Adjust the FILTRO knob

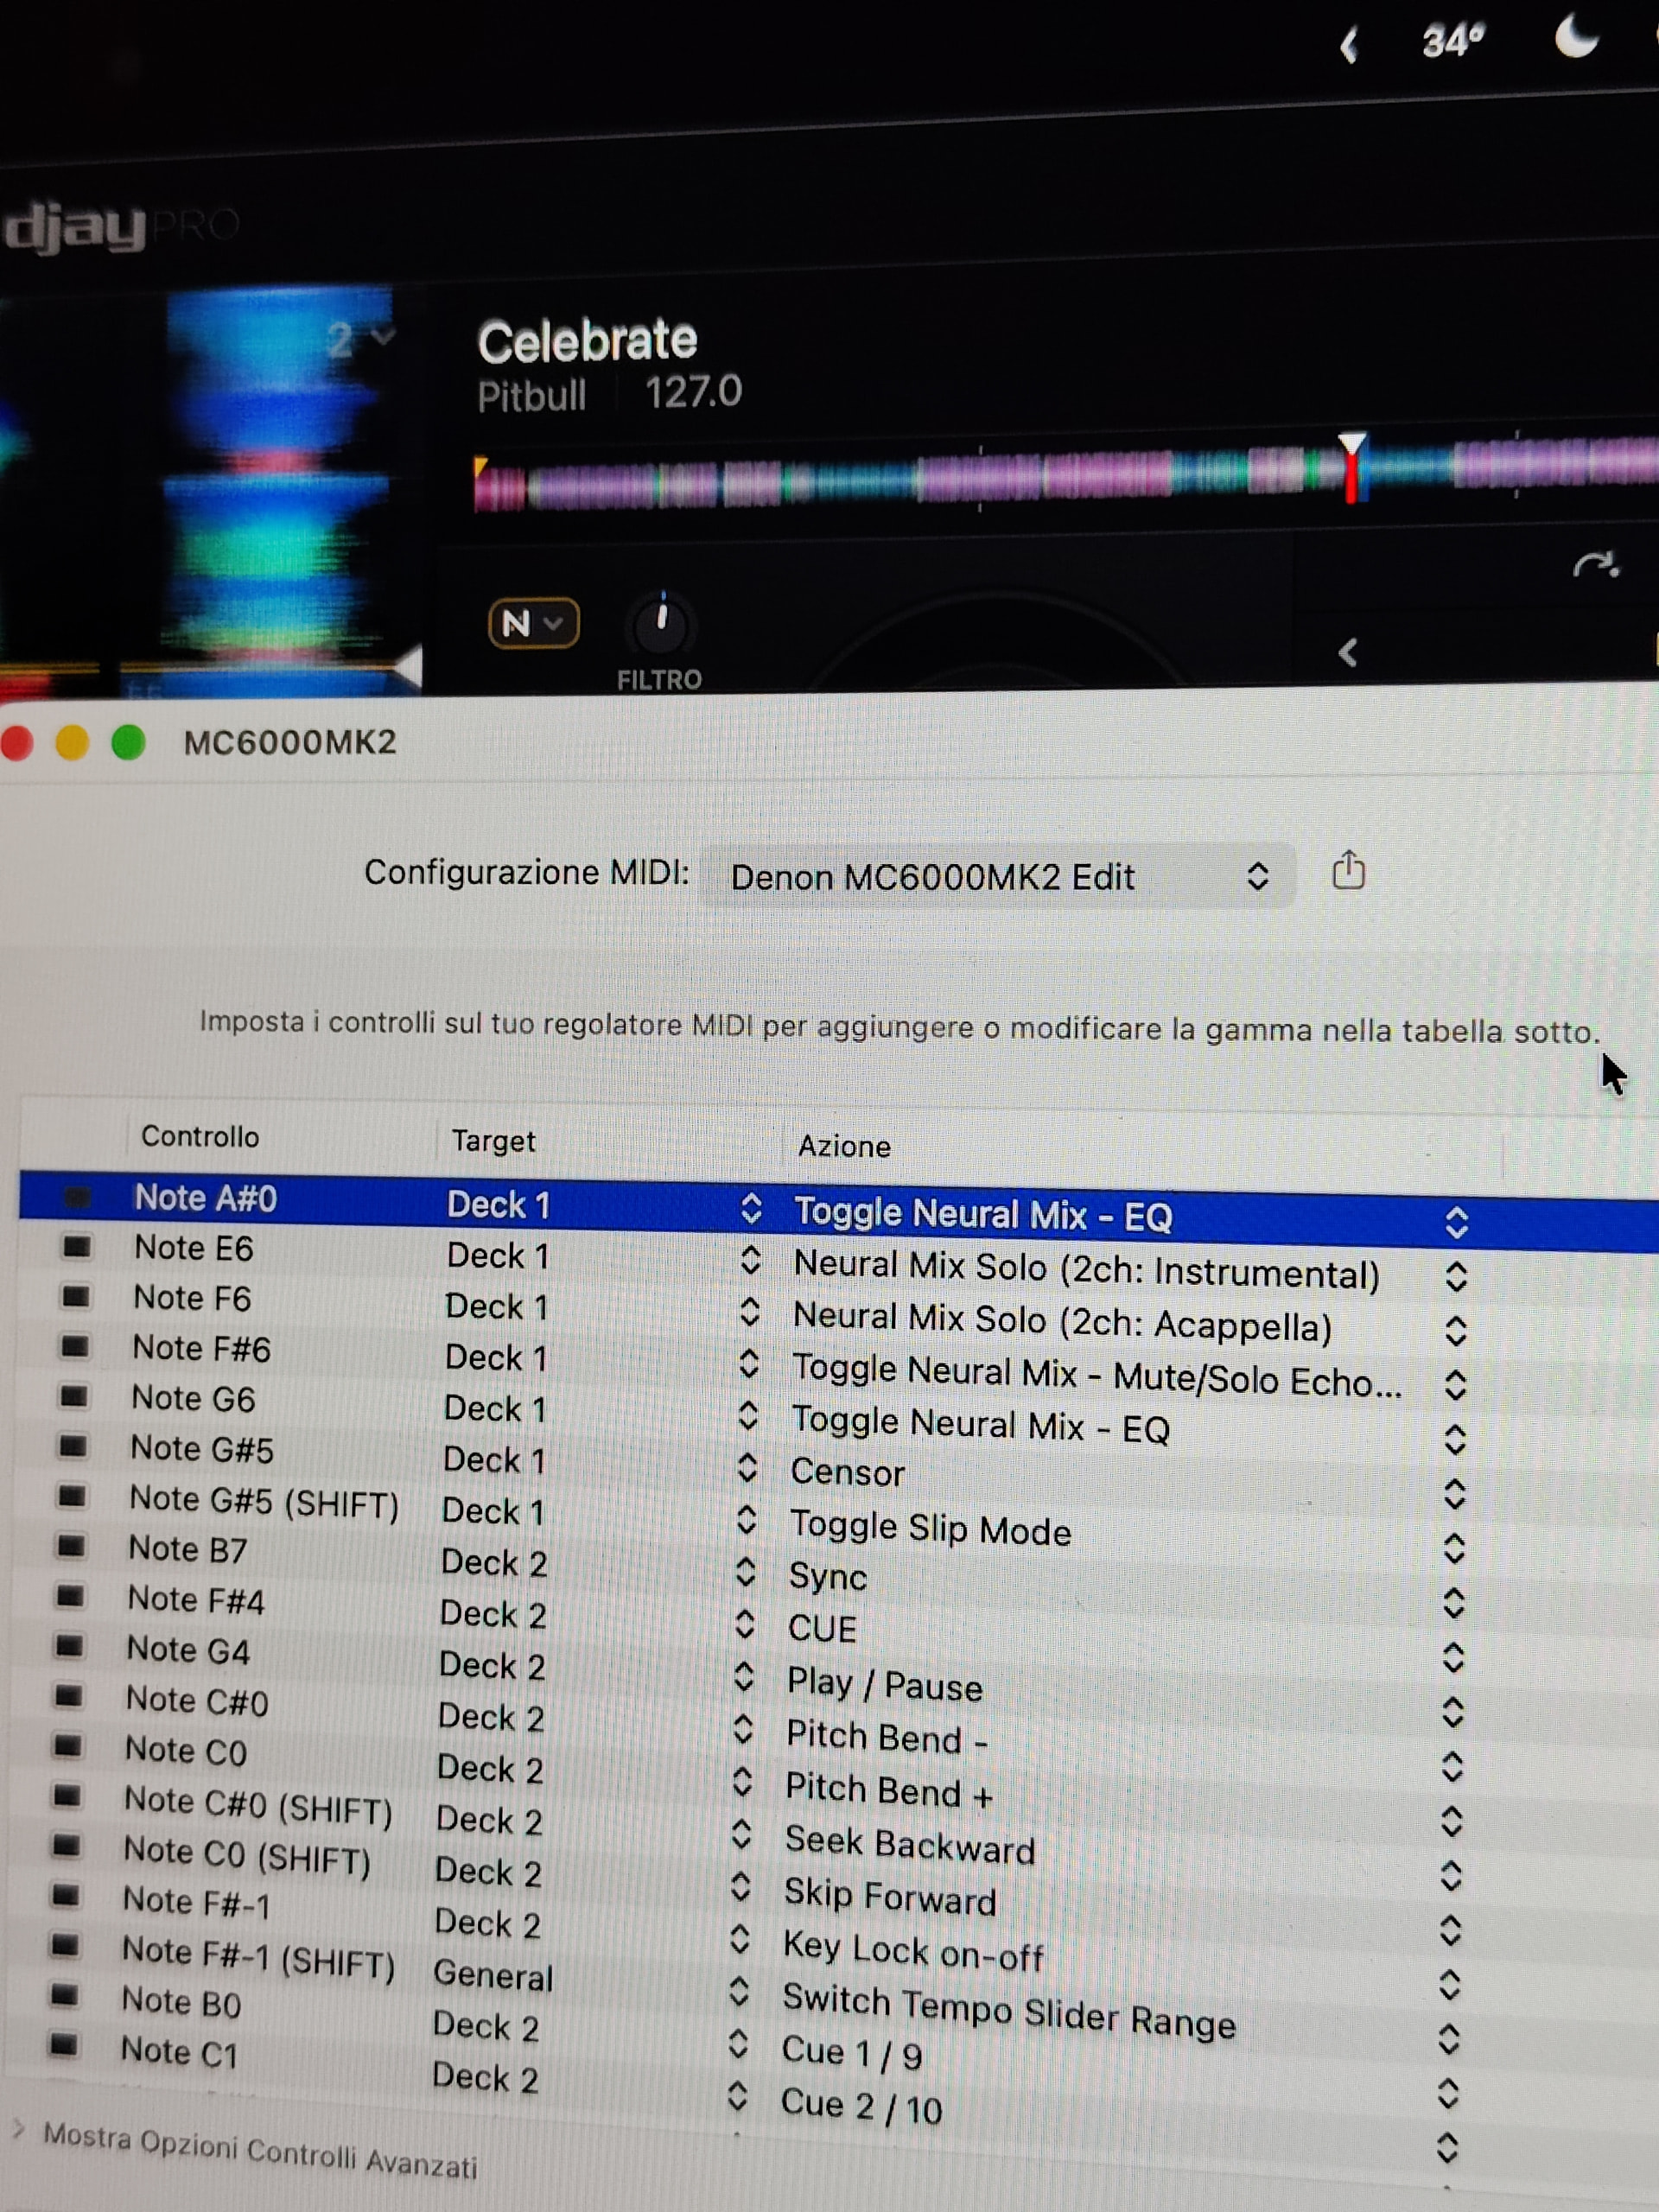click(660, 624)
